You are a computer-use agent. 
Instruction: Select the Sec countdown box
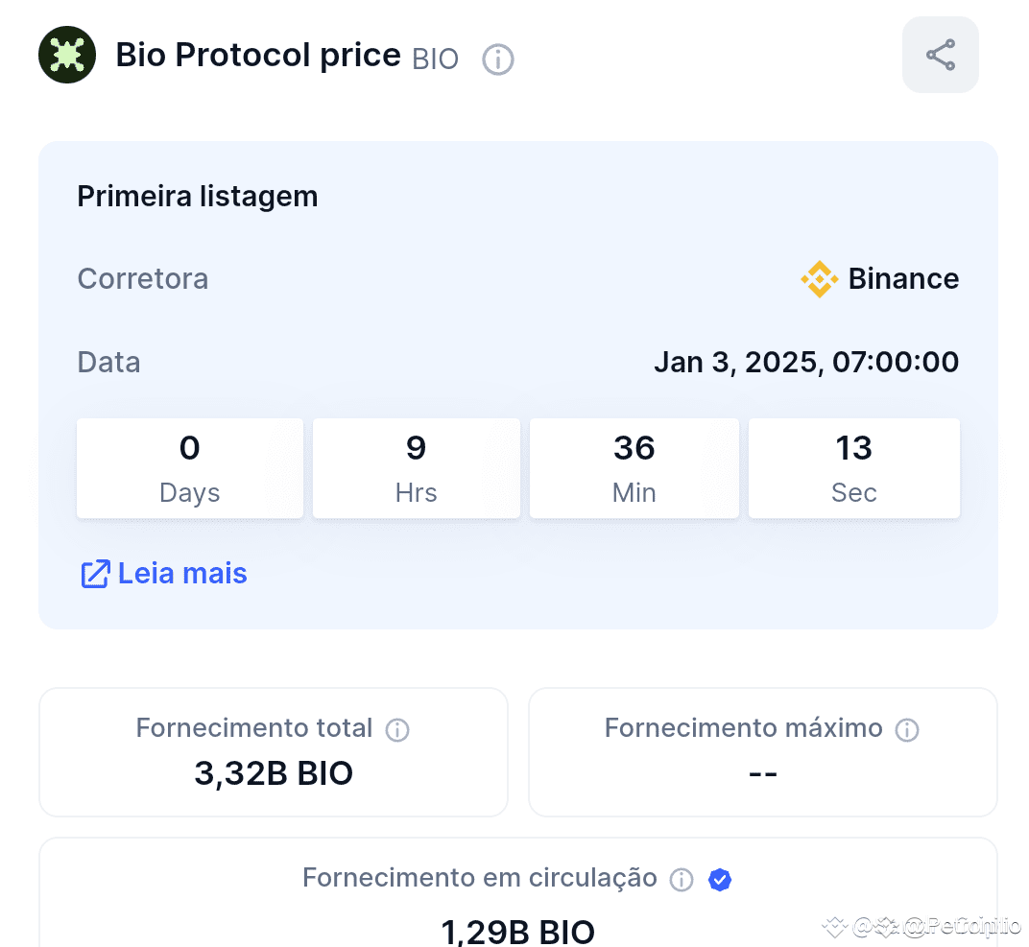click(853, 468)
